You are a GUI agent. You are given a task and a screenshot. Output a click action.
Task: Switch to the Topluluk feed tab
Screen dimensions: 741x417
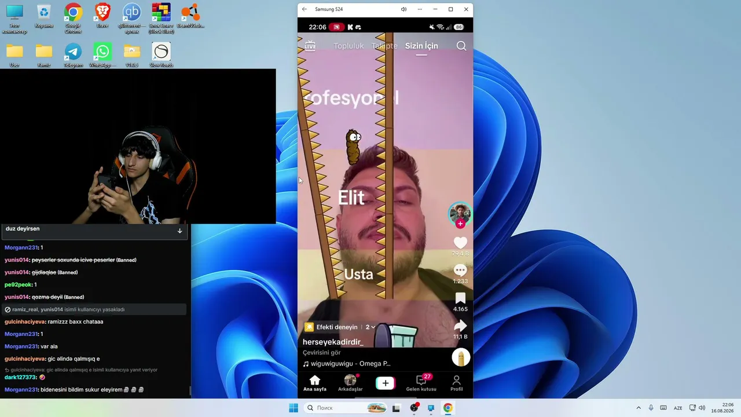point(349,46)
